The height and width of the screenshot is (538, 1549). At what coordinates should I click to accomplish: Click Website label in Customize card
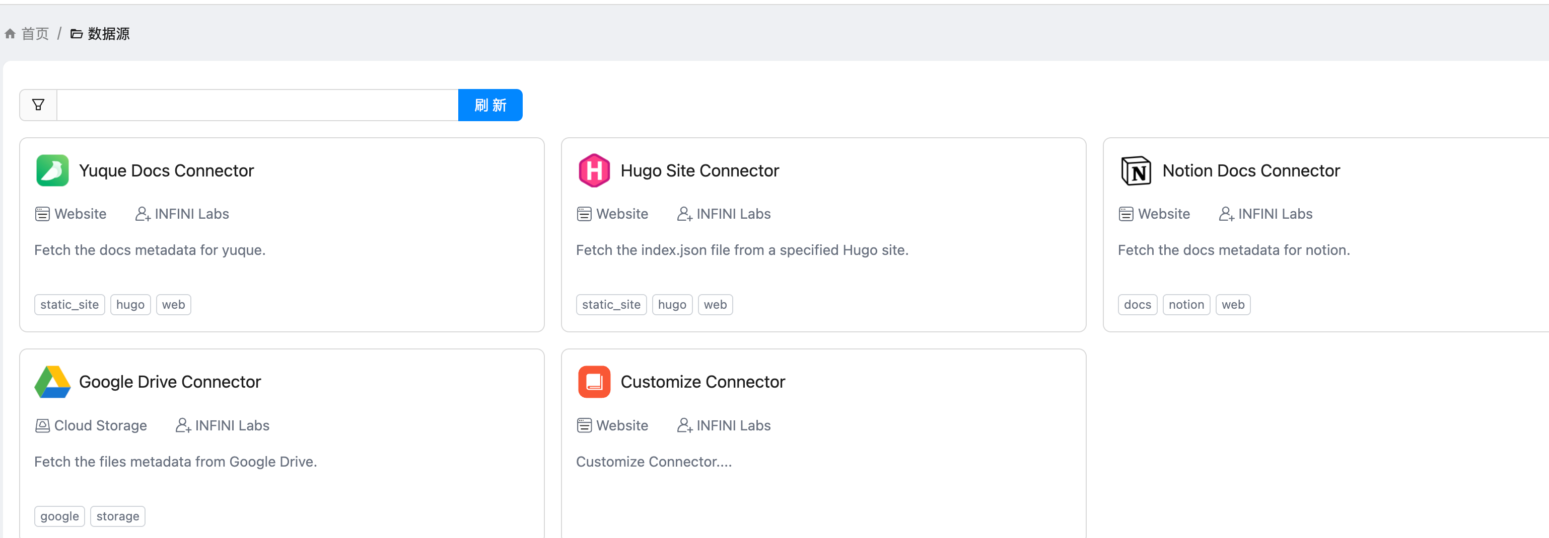point(622,426)
